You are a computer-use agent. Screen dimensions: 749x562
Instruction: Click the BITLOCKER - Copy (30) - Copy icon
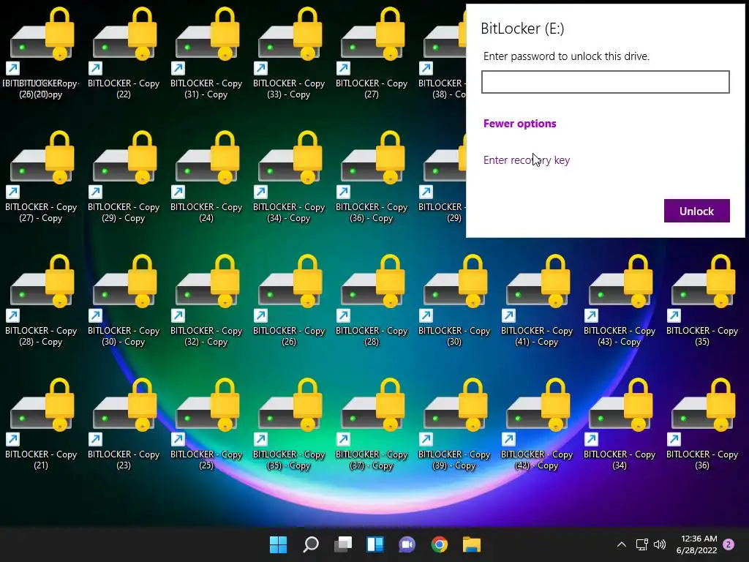point(124,300)
